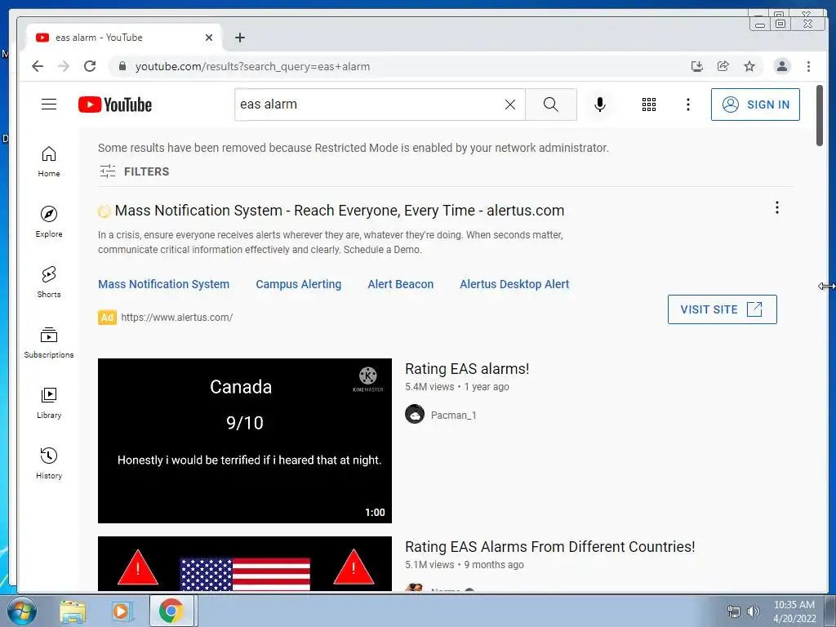Click Mass Notification System sitelink
836x627 pixels.
pos(163,284)
